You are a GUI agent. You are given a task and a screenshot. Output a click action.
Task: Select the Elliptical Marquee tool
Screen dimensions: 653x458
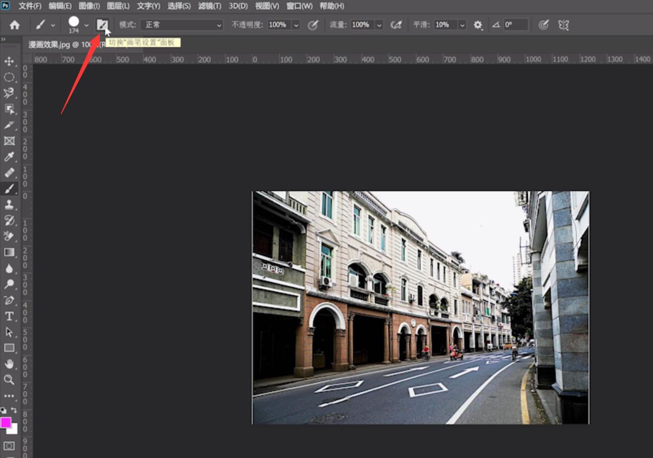(9, 77)
